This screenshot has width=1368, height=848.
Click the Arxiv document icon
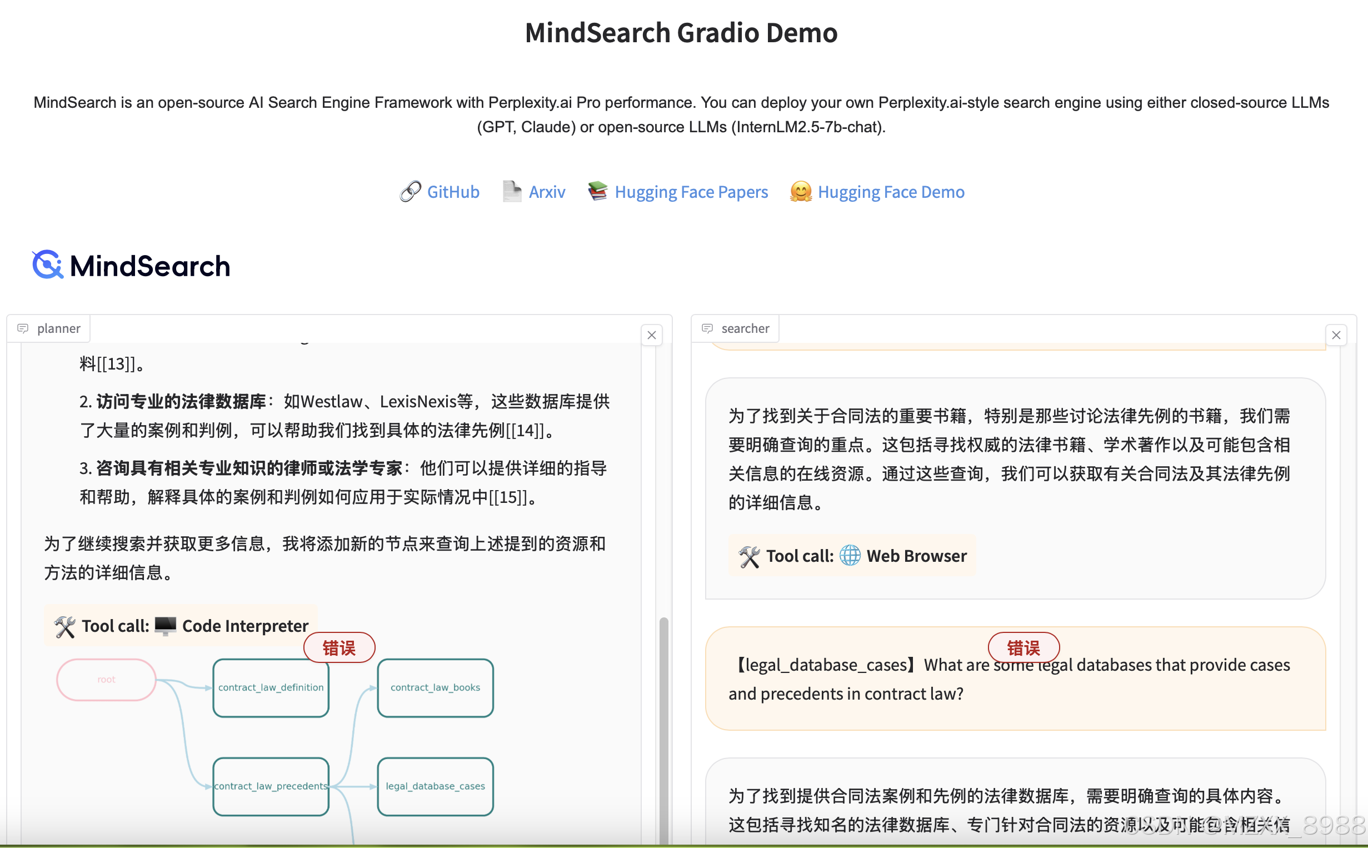tap(511, 192)
